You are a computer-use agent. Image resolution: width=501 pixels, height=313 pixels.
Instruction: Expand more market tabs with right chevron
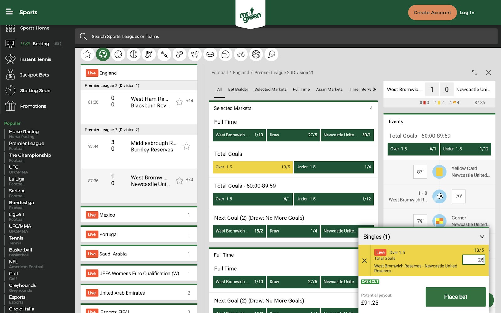coord(374,89)
